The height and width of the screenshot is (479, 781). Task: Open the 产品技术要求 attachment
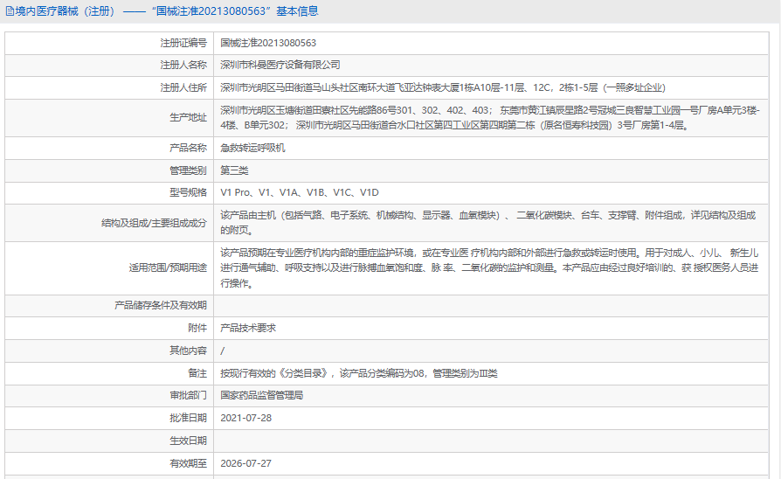pos(248,328)
